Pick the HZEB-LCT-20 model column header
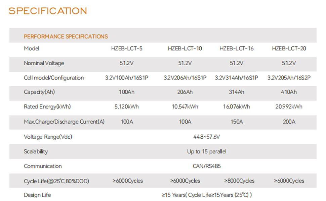Image resolution: width=326 pixels, height=201 pixels. point(289,49)
